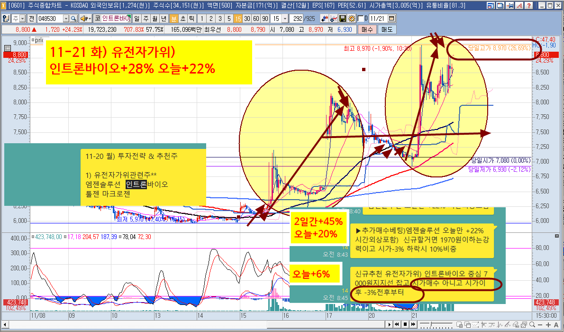The width and height of the screenshot is (564, 332).
Task: Select the 일 (daily) chart period
Action: (136, 18)
